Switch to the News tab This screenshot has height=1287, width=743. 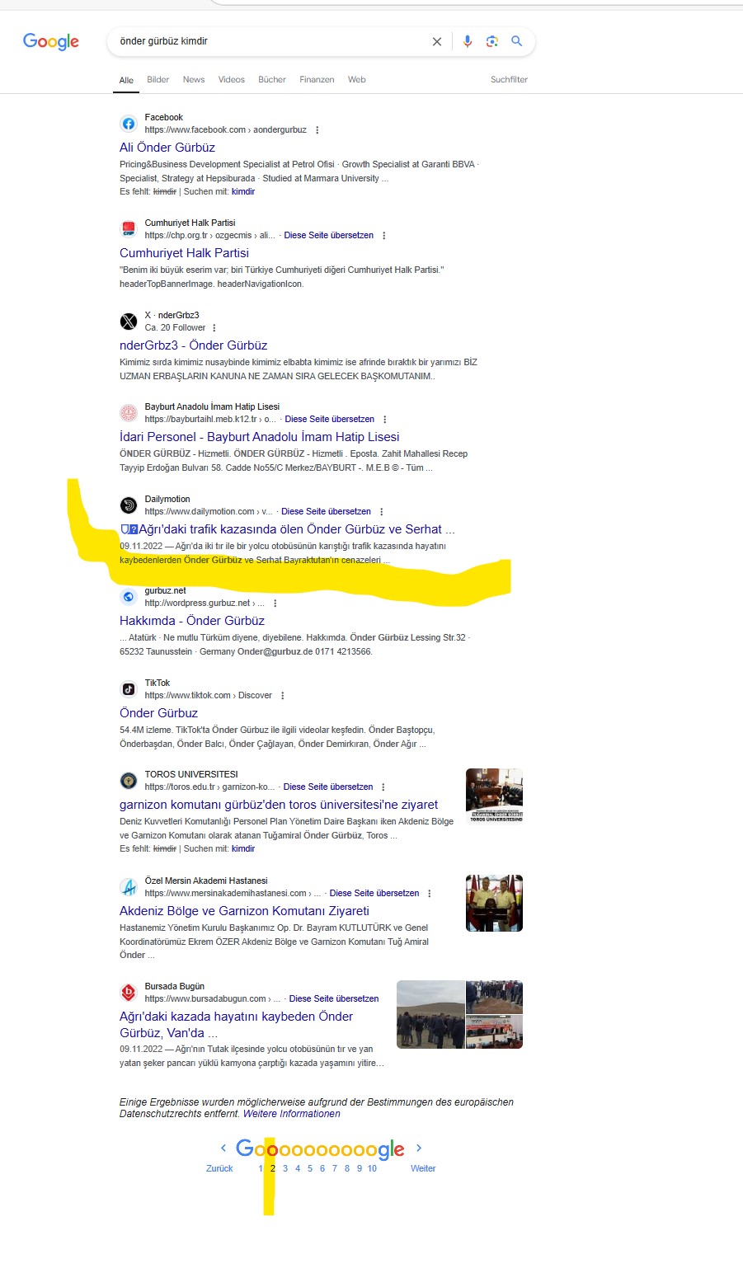pos(194,80)
